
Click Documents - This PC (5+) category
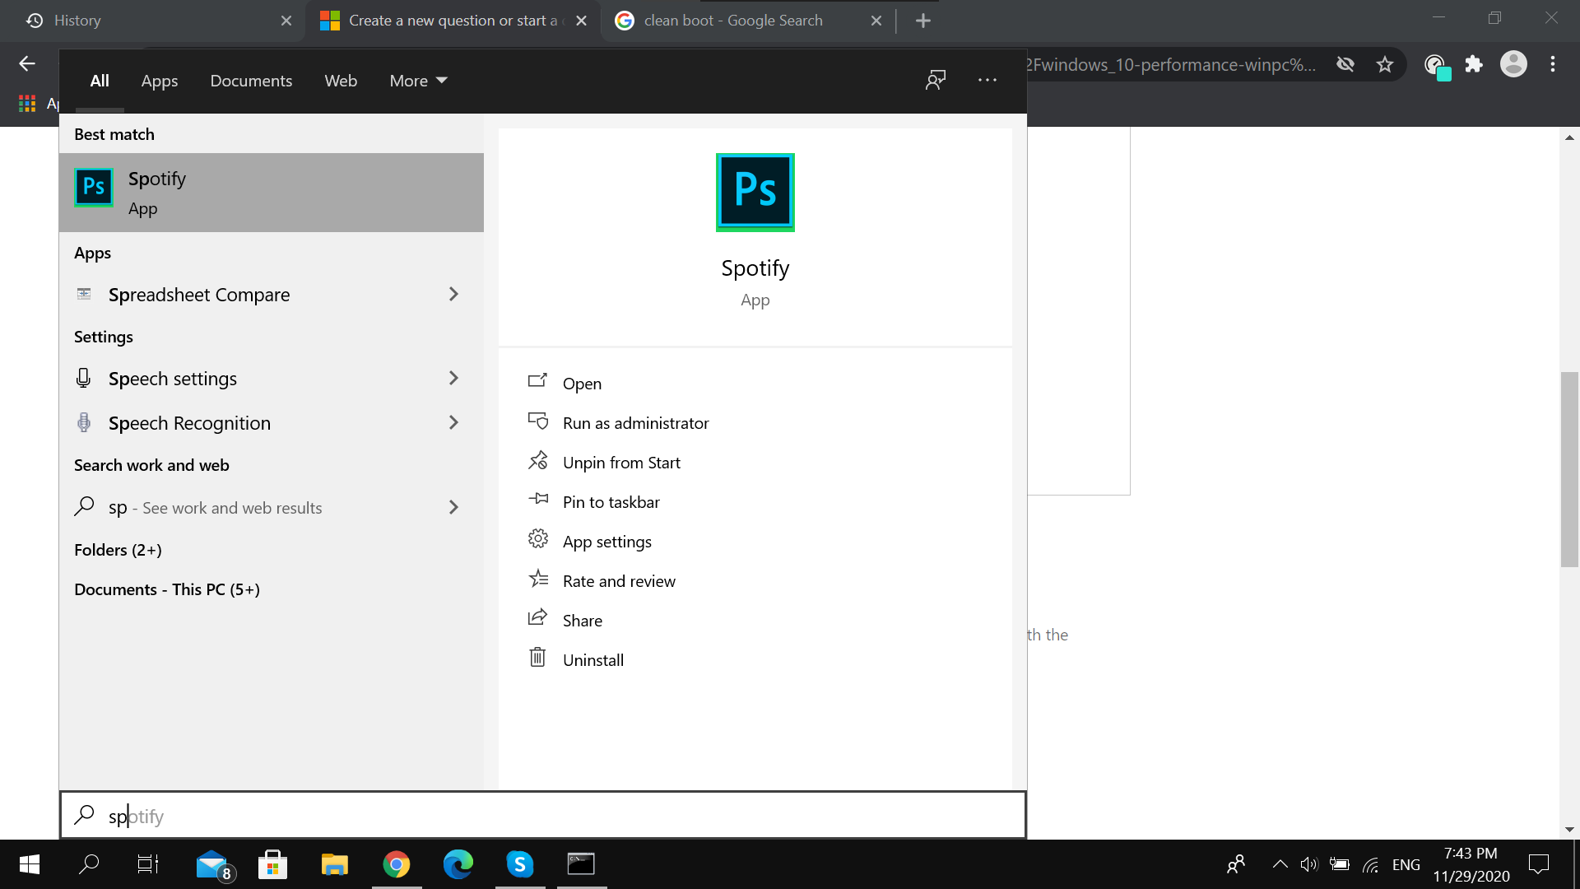coord(167,589)
